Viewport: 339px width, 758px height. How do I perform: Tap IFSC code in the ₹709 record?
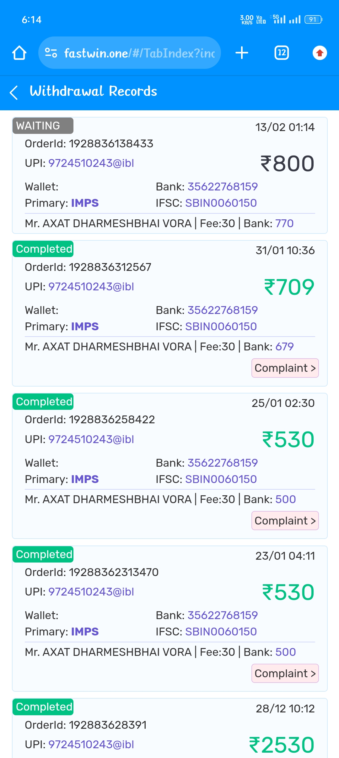[x=221, y=327]
